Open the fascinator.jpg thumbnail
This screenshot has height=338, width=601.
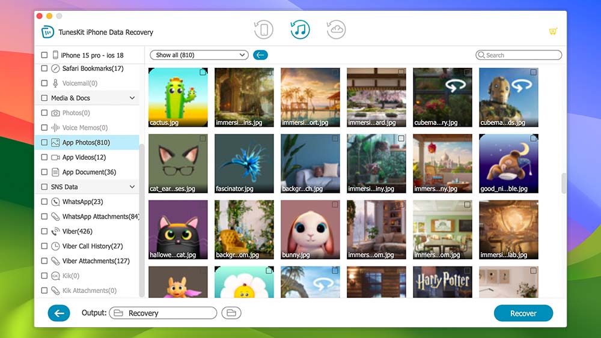tap(244, 163)
